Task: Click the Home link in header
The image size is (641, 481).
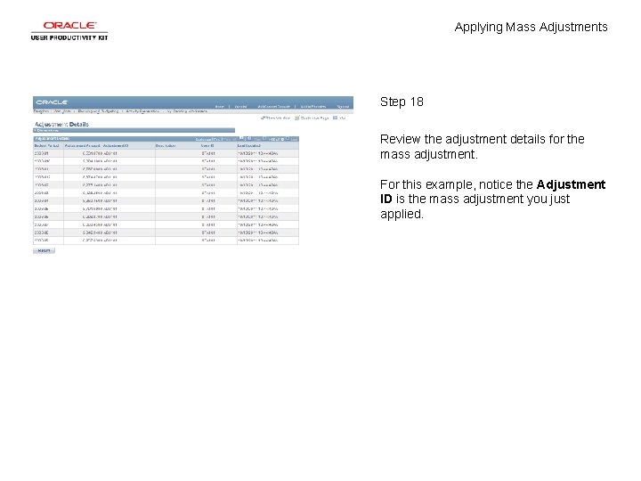Action: [x=220, y=107]
